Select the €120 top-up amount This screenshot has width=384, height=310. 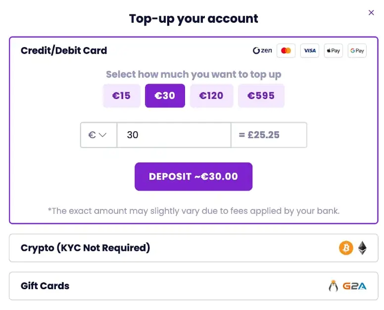211,96
